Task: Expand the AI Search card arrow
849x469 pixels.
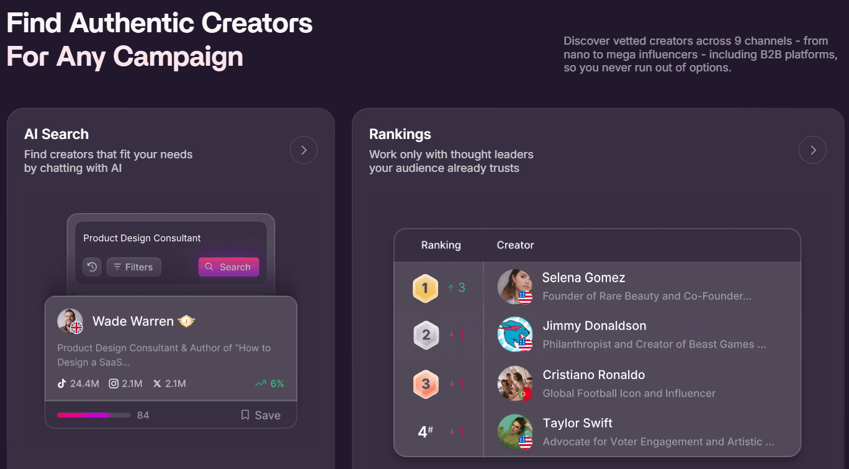Action: coord(303,150)
